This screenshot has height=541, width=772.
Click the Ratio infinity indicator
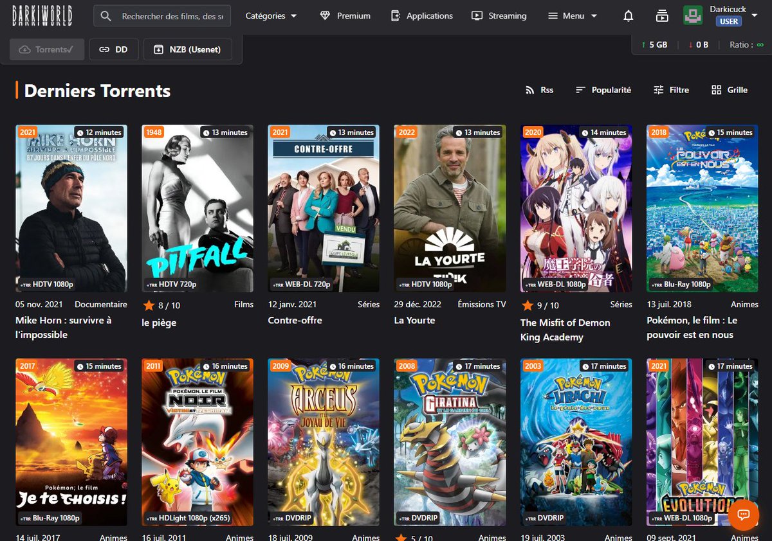click(x=747, y=45)
